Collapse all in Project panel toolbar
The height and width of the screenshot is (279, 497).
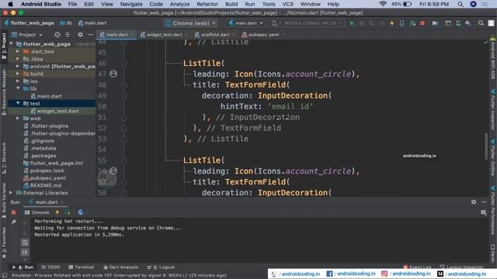(x=68, y=35)
